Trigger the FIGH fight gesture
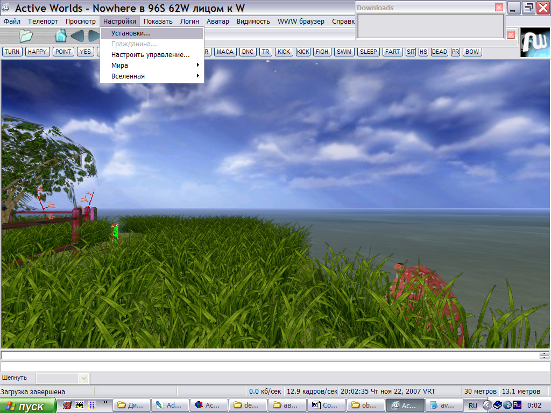The width and height of the screenshot is (551, 413). tap(322, 52)
